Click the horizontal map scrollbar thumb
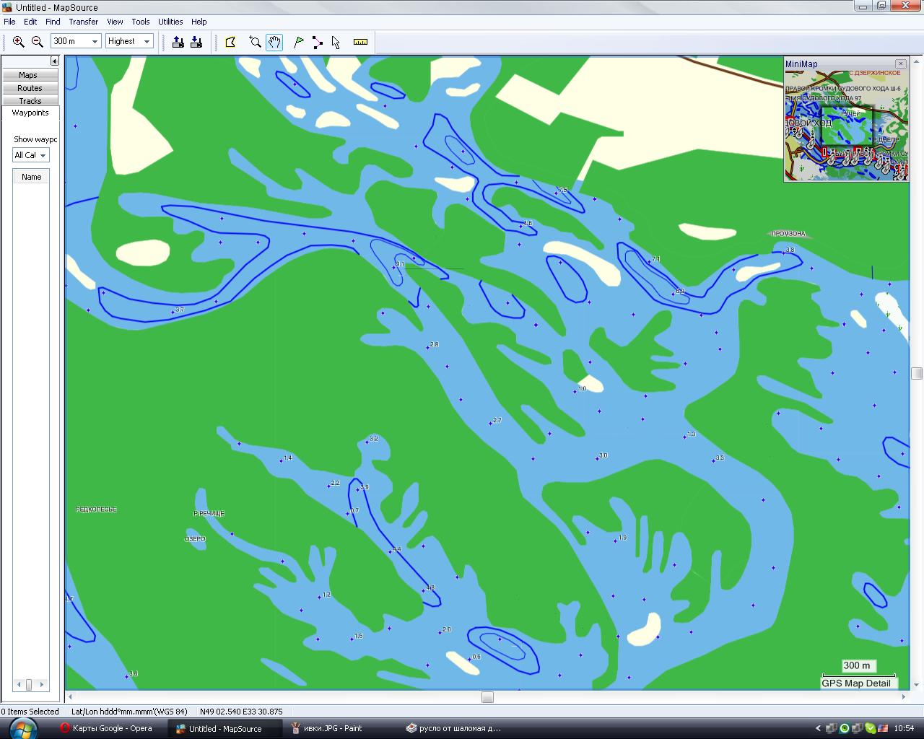Viewport: 924px width, 739px height. 487,697
